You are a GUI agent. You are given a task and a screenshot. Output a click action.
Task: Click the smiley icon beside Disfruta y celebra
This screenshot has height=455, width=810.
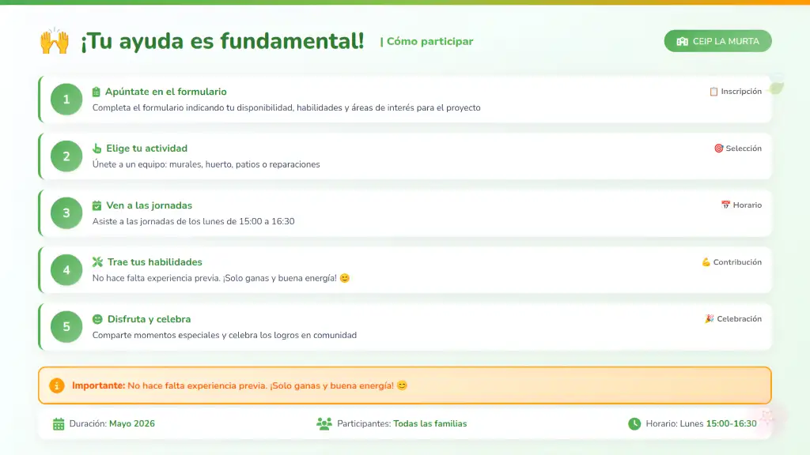click(97, 319)
